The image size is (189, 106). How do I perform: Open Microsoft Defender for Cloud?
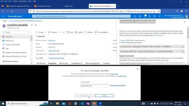point(16,56)
